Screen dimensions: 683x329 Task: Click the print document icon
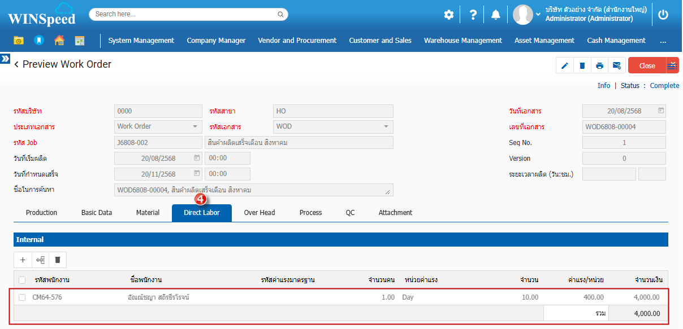coord(599,65)
